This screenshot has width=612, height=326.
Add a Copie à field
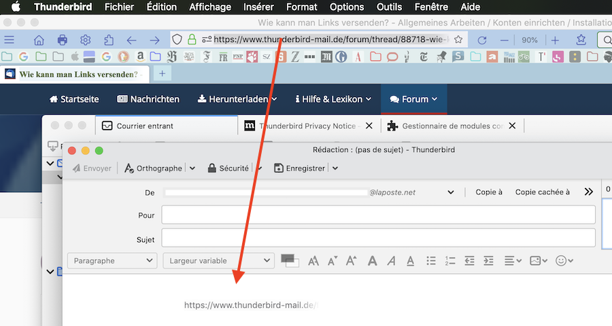click(489, 192)
